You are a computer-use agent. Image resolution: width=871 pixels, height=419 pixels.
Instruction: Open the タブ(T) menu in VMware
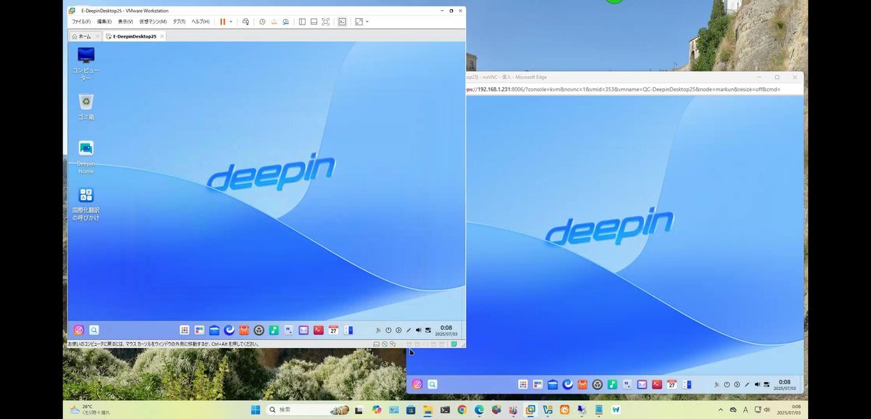[179, 22]
